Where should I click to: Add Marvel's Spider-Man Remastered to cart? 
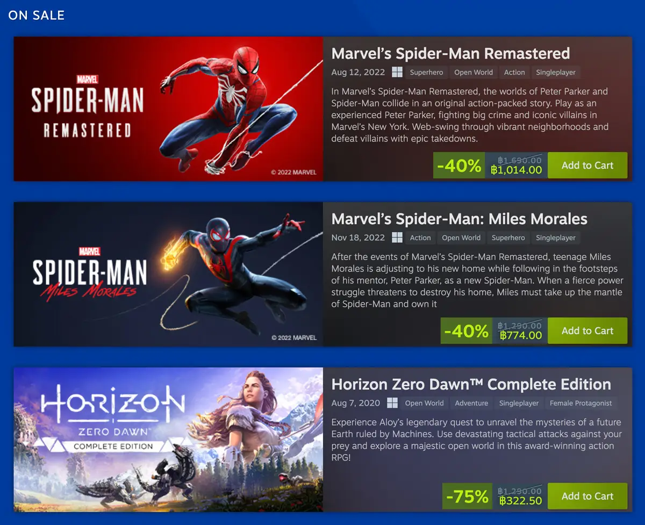pos(587,166)
